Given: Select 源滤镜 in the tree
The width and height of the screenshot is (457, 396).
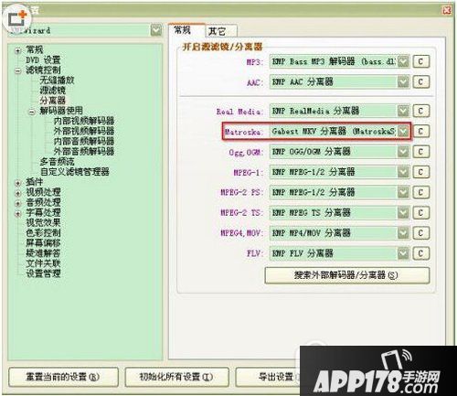Looking at the screenshot, I should point(52,91).
